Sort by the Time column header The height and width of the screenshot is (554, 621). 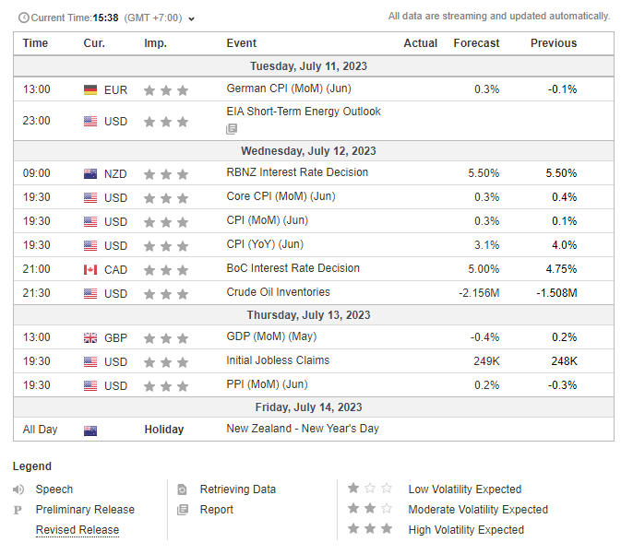pyautogui.click(x=35, y=43)
